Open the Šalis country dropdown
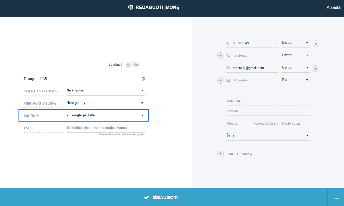Screen dimensions: 344x206 268,135
